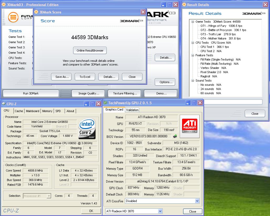Open the Processor #1 selection dropdown in CPU-Z
270x216 pixels.
click(x=49, y=196)
